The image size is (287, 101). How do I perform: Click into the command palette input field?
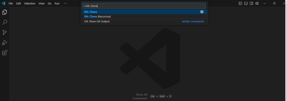144,6
